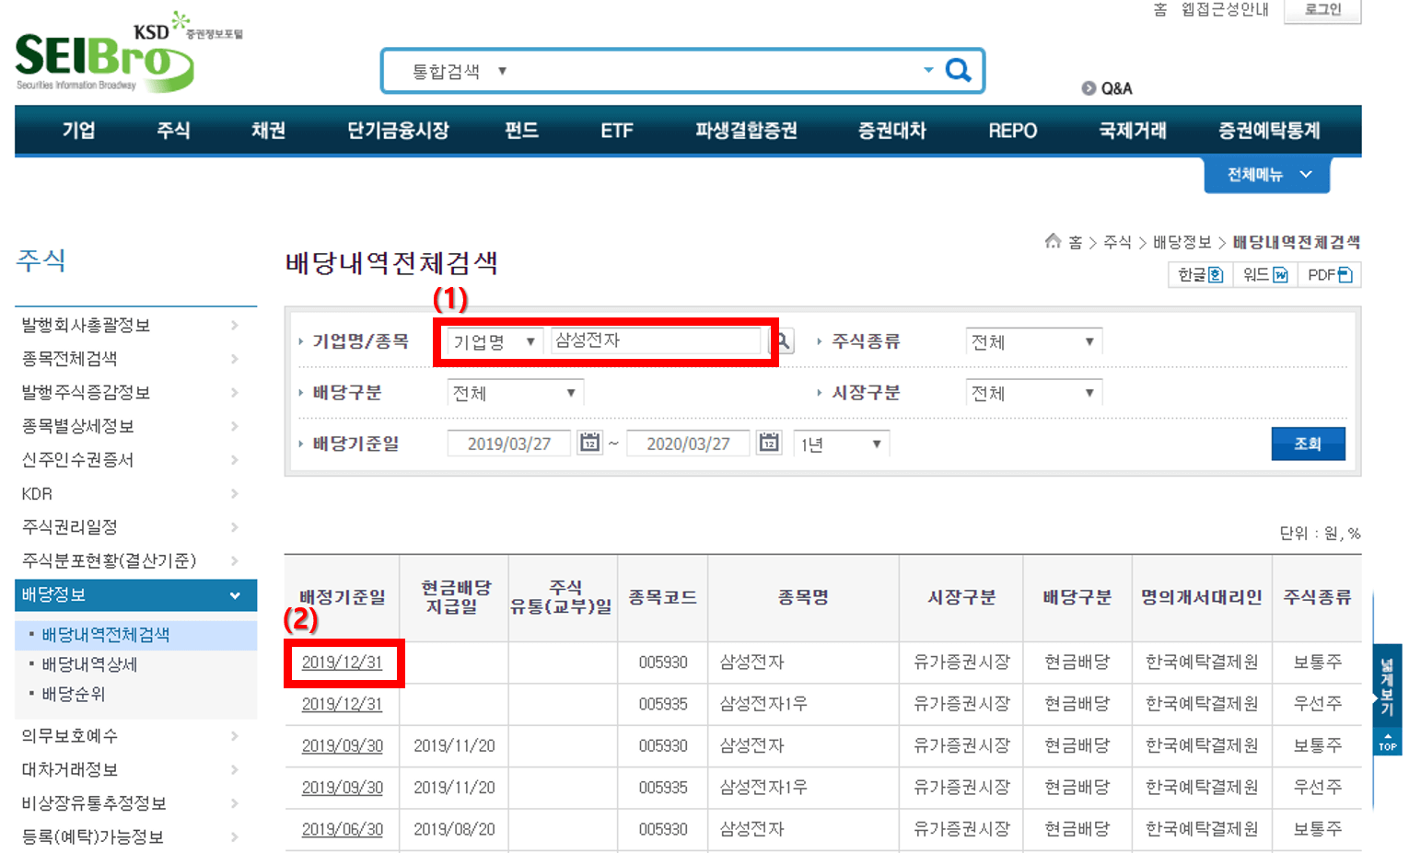The image size is (1409, 853).
Task: Open the 주식 top menu
Action: pos(173,131)
